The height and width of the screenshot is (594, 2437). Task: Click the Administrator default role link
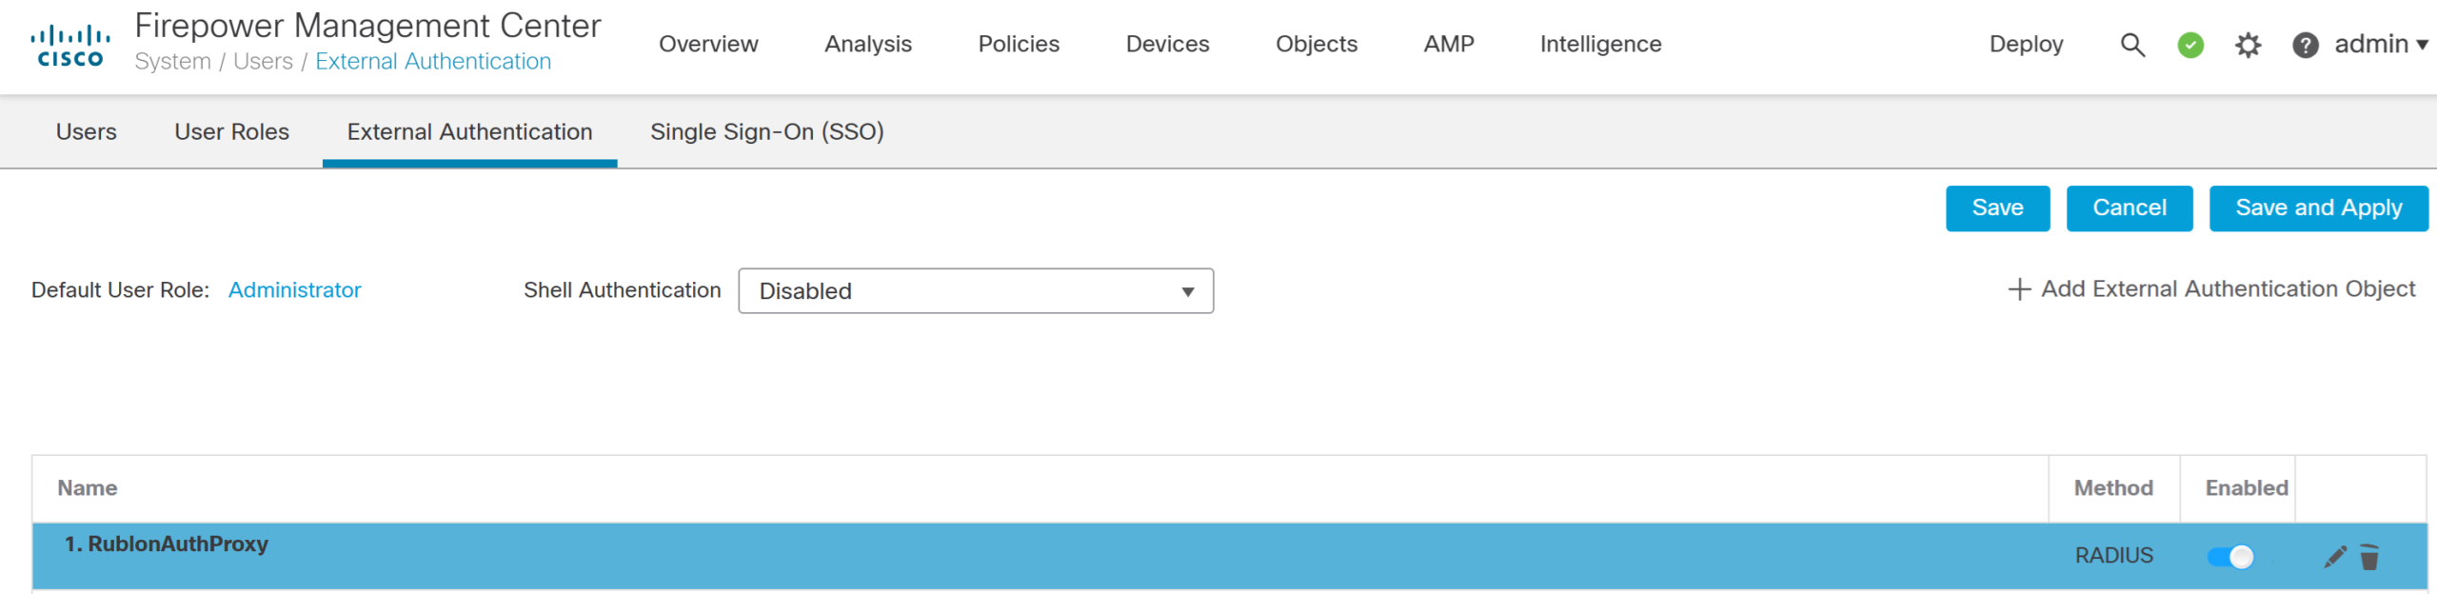[x=294, y=290]
